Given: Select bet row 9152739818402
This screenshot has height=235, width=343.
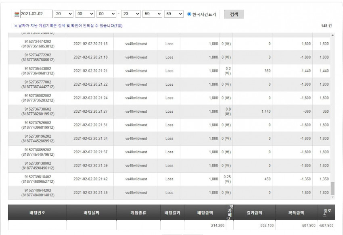Looking at the screenshot, I should 169,179.
